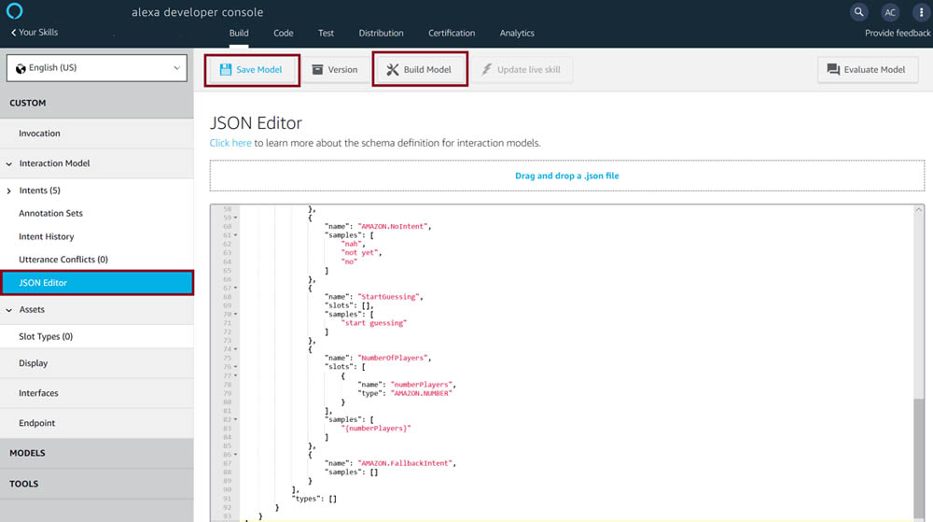Image resolution: width=933 pixels, height=522 pixels.
Task: Open the AC account avatar
Action: pos(890,12)
